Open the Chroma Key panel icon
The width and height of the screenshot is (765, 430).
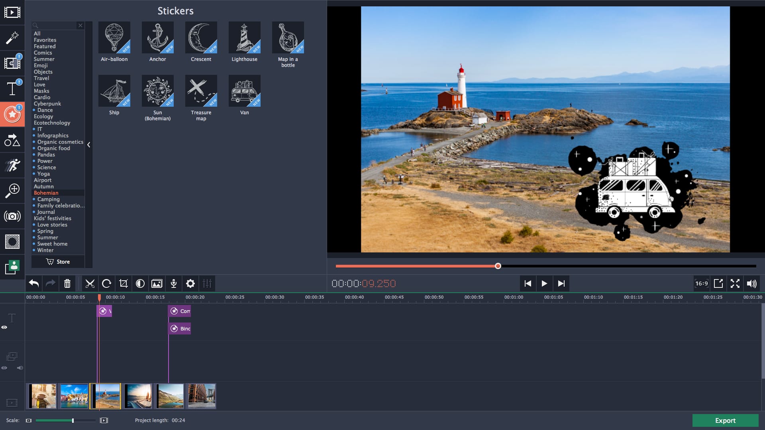pos(13,242)
